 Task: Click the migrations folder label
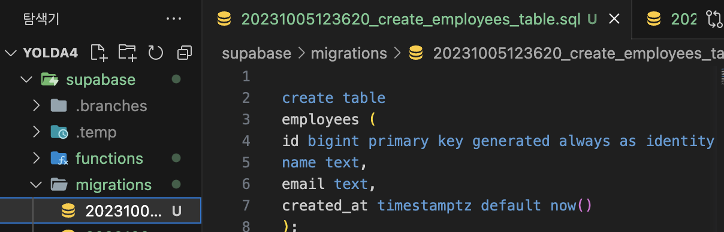coord(113,185)
